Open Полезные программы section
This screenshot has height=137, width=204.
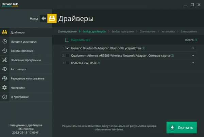[26, 60]
